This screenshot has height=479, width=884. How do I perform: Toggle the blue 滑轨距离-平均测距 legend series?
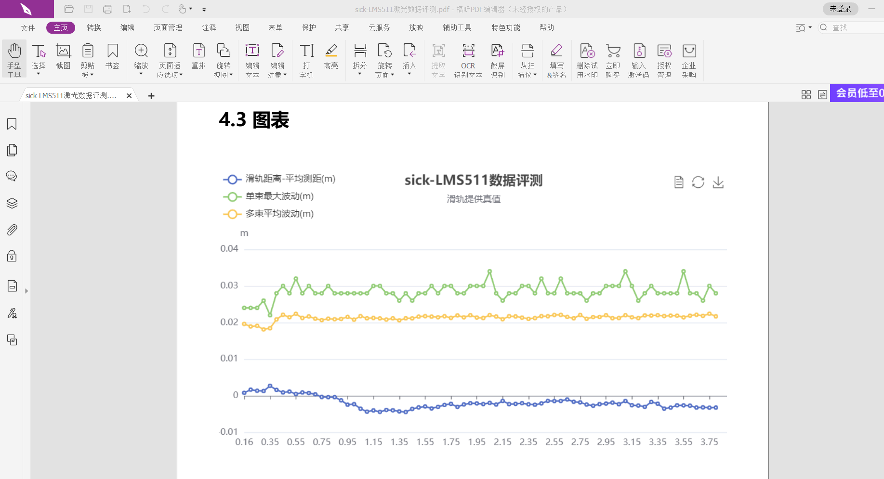coord(279,179)
